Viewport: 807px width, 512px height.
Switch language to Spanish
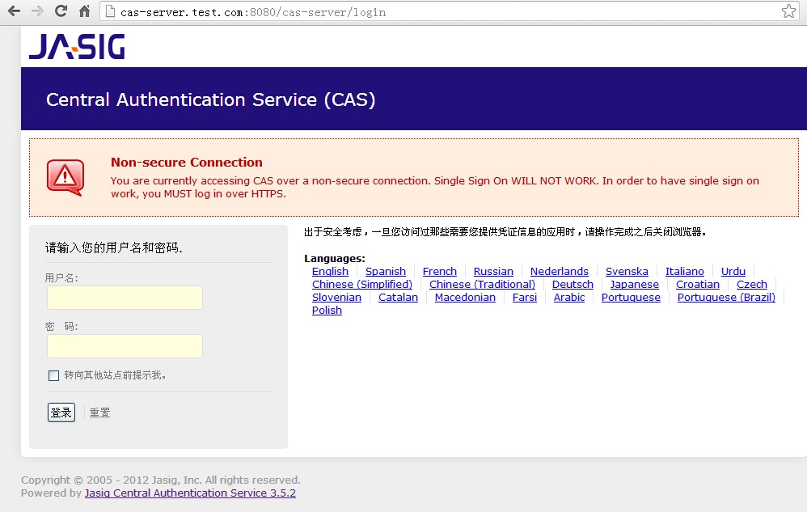tap(386, 271)
